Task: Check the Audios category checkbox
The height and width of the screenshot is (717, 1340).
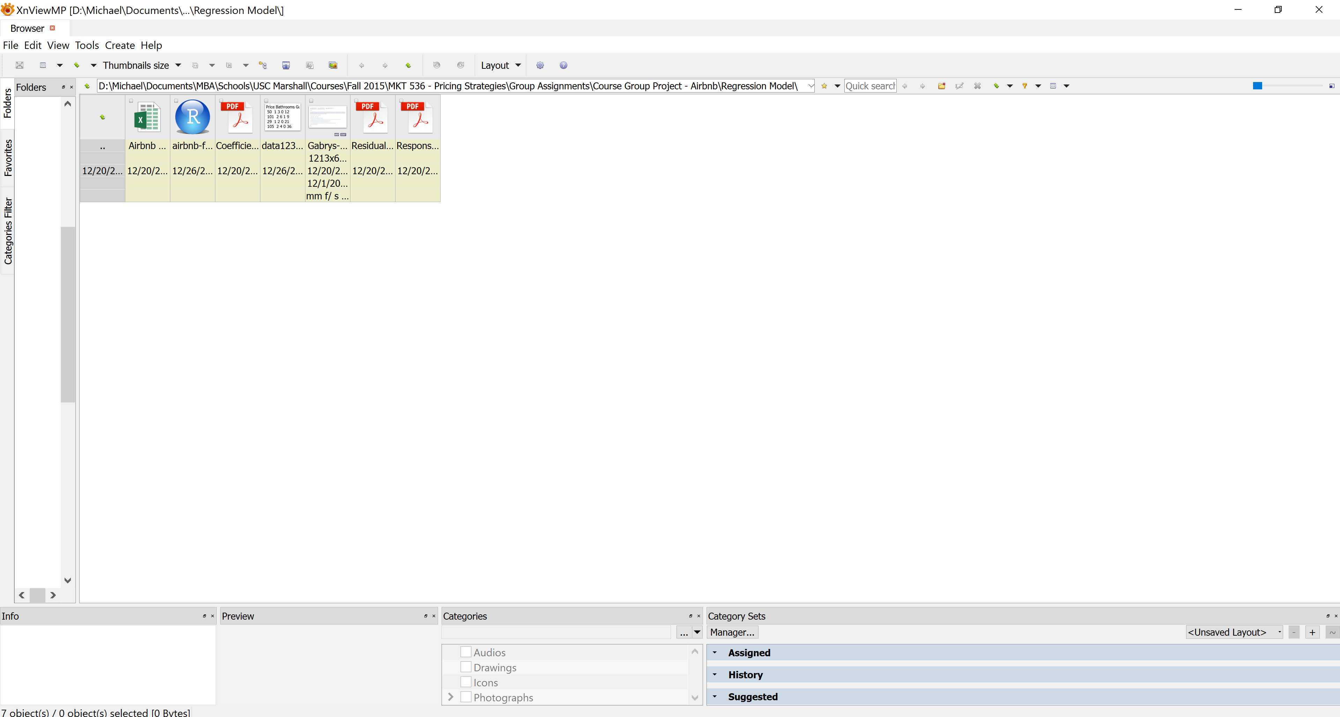Action: (x=466, y=652)
